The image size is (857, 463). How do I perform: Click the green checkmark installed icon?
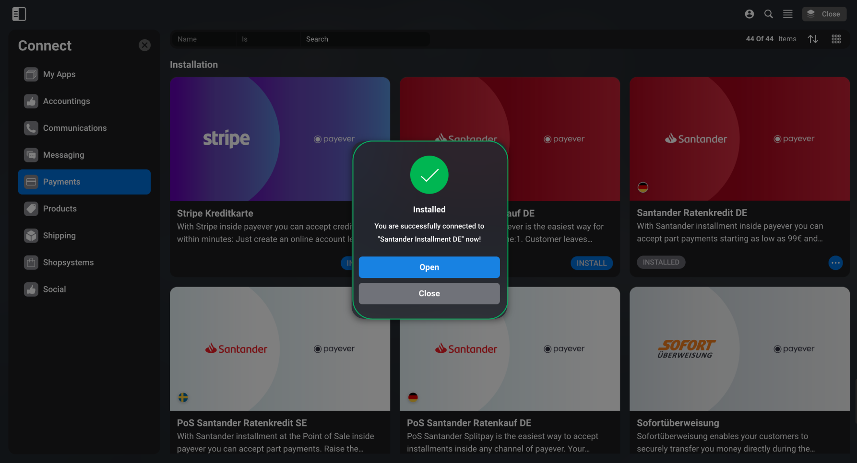(429, 175)
